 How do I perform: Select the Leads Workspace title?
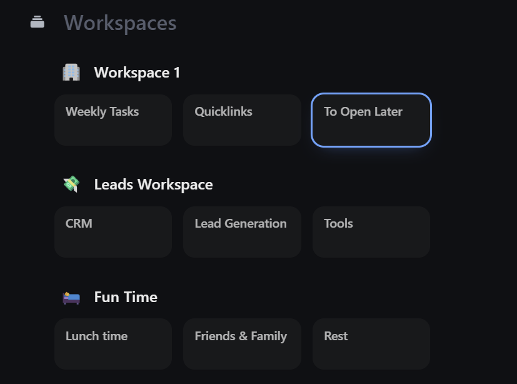coord(153,184)
